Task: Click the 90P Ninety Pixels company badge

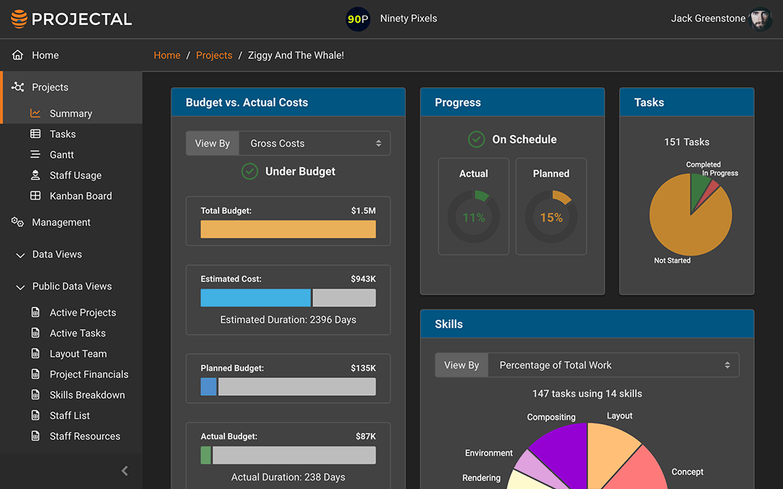Action: click(x=358, y=19)
